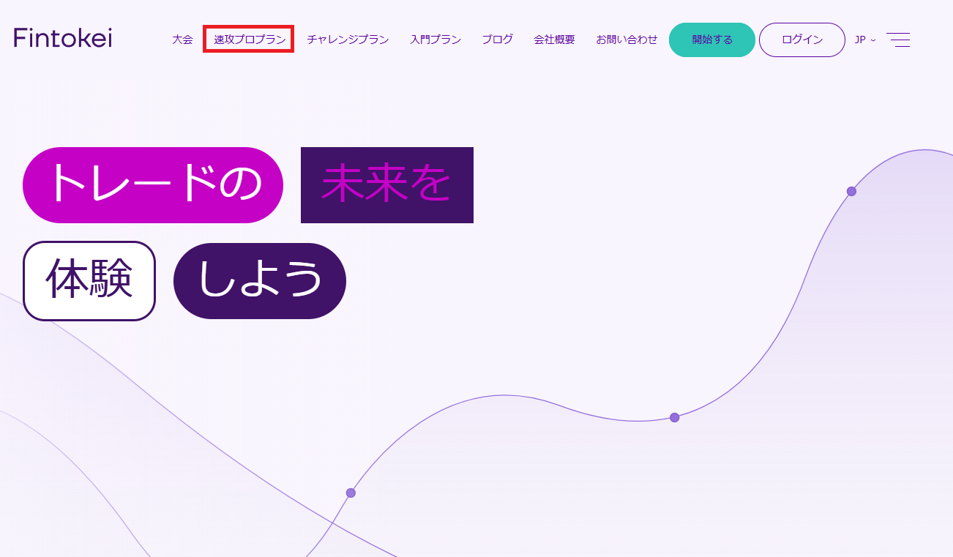This screenshot has width=953, height=557.
Task: Click the トレードの headline pill
Action: coord(153,185)
